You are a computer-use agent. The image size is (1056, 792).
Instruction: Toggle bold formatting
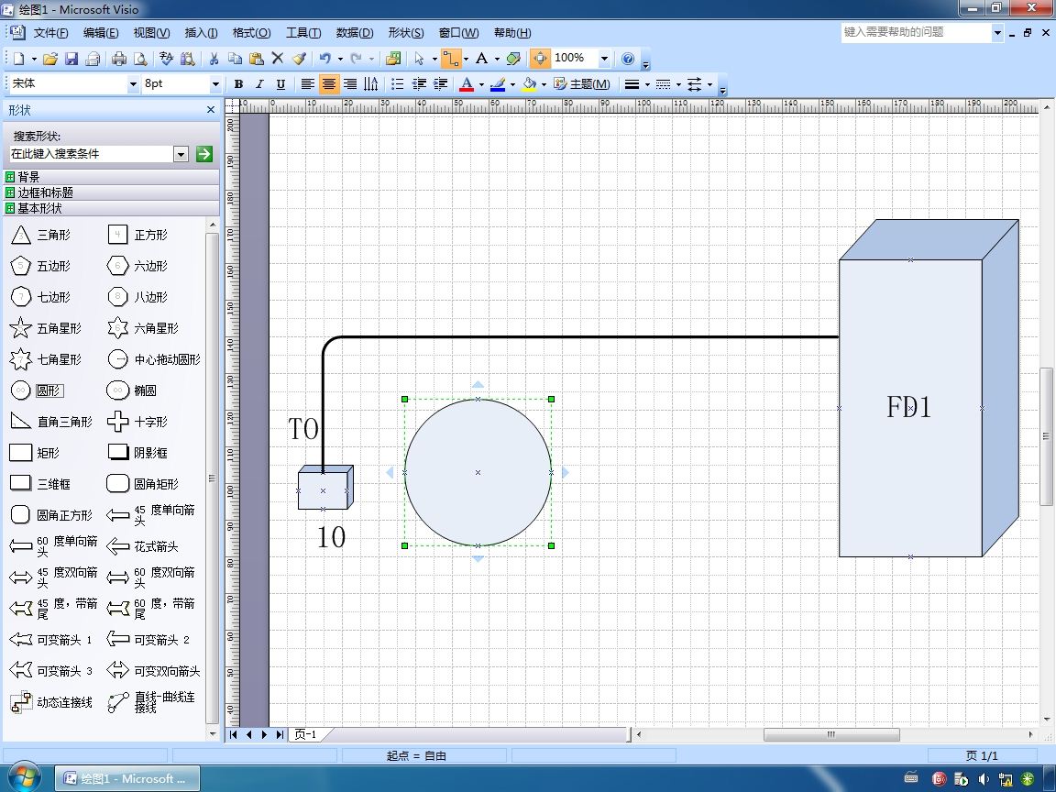tap(238, 84)
